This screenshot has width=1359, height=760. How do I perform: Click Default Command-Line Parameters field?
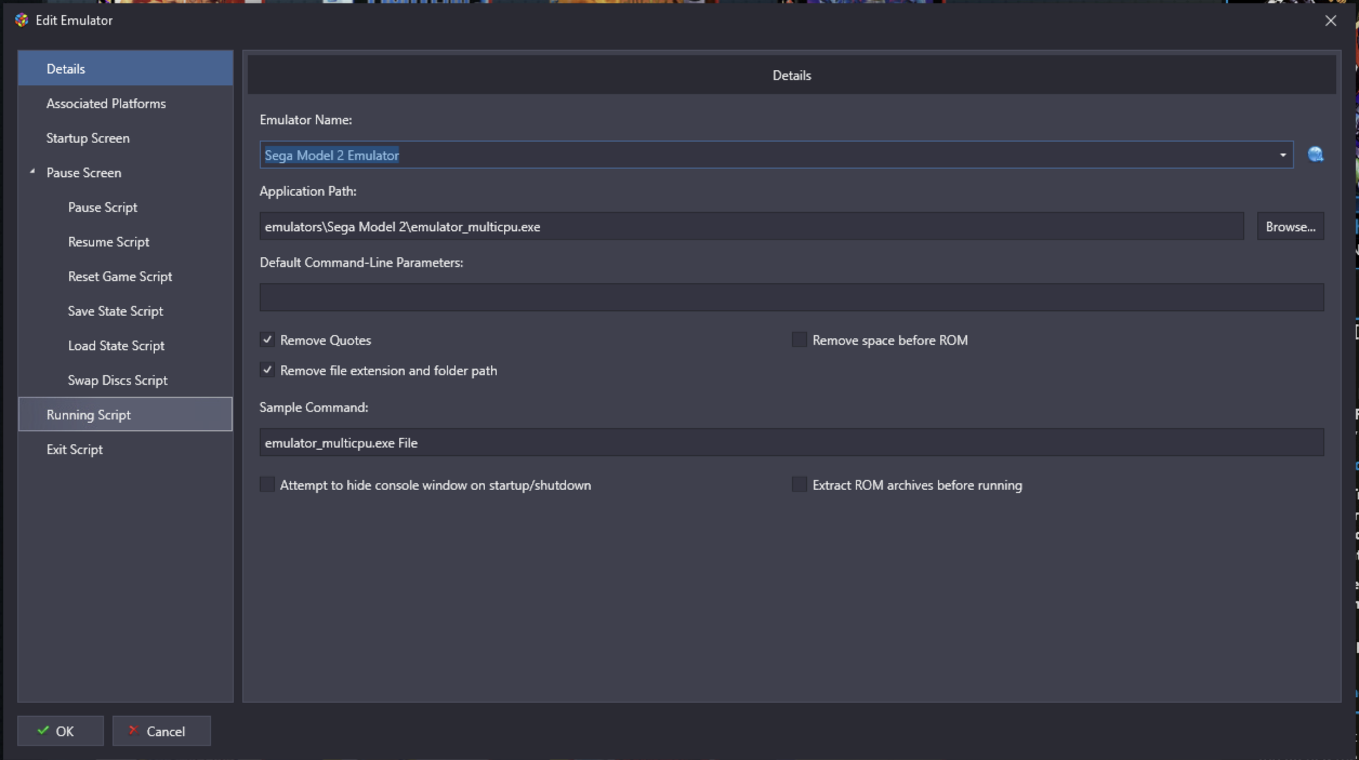click(792, 297)
